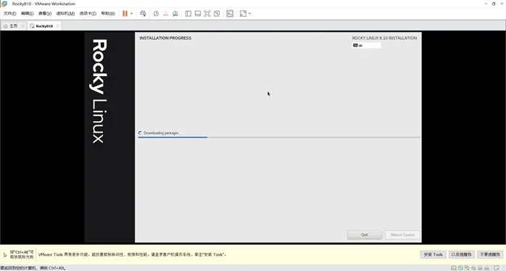Open the 查看(V) menu
The width and height of the screenshot is (506, 271).
click(45, 14)
